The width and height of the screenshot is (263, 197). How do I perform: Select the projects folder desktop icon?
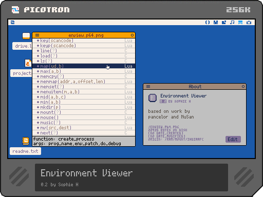[x=28, y=63]
